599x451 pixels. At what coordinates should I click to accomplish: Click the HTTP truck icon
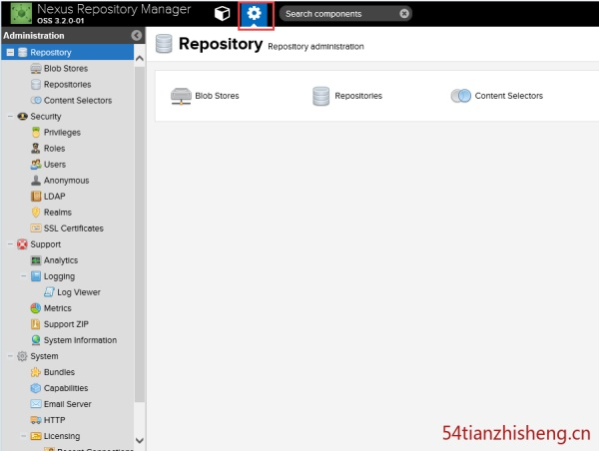(36, 420)
